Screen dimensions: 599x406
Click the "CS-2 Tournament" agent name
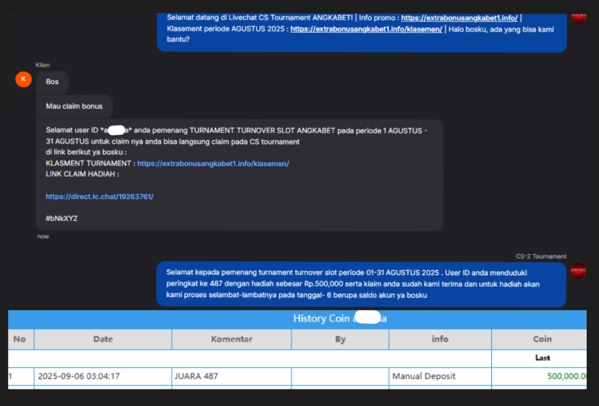coord(541,257)
